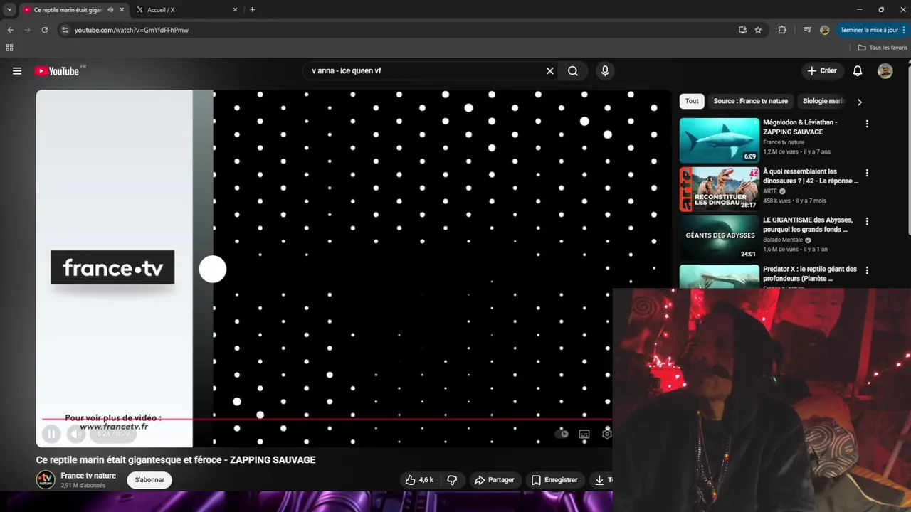Start voice search with microphone icon
Image resolution: width=911 pixels, height=512 pixels.
click(605, 71)
